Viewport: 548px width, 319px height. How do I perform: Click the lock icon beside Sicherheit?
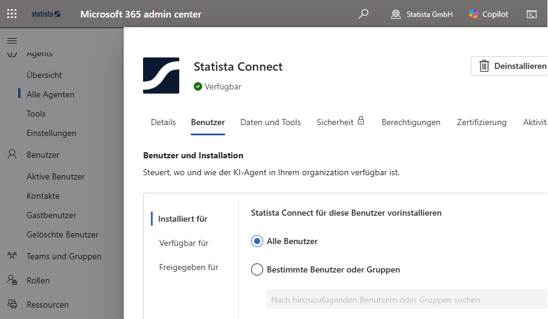tap(361, 121)
